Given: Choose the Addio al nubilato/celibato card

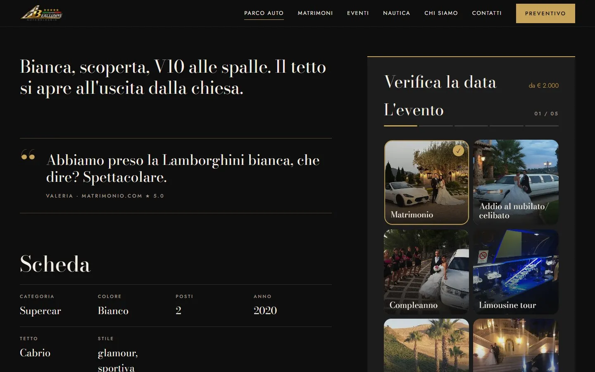Looking at the screenshot, I should point(516,182).
